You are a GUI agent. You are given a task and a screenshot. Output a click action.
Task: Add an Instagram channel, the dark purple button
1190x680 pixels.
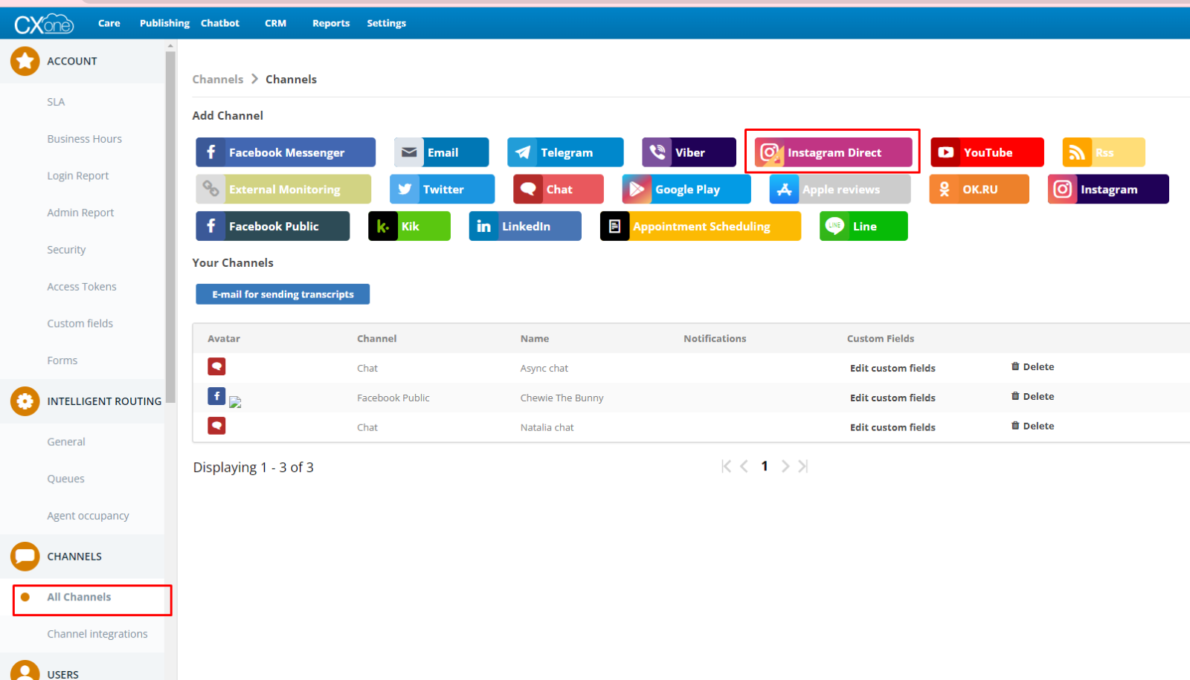[1108, 189]
